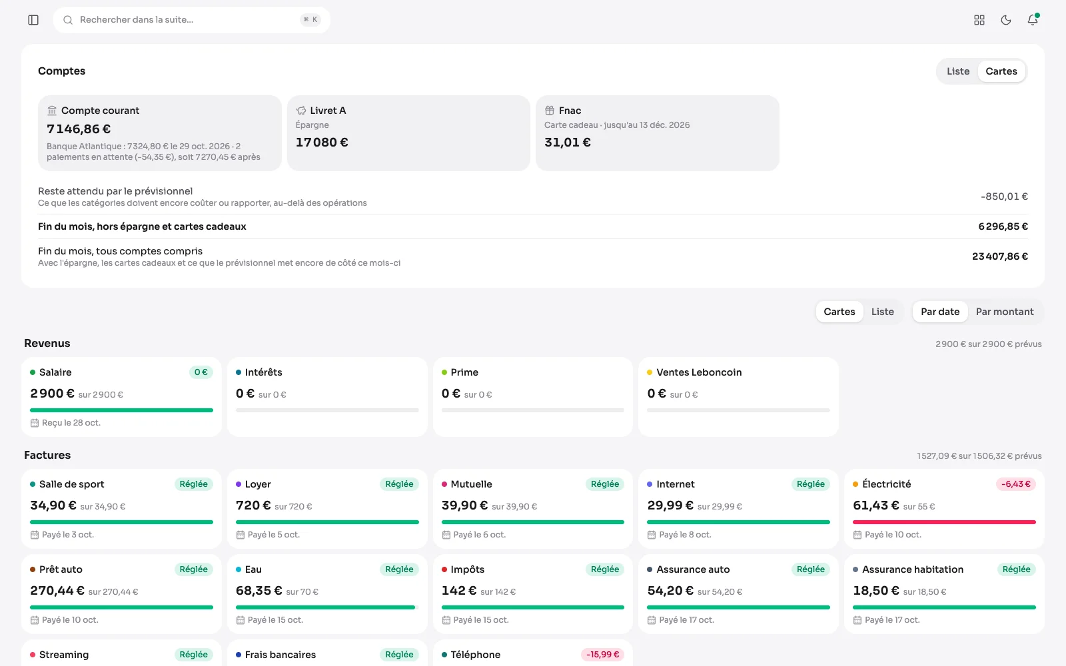Open the Compte courant account card

tap(160, 133)
